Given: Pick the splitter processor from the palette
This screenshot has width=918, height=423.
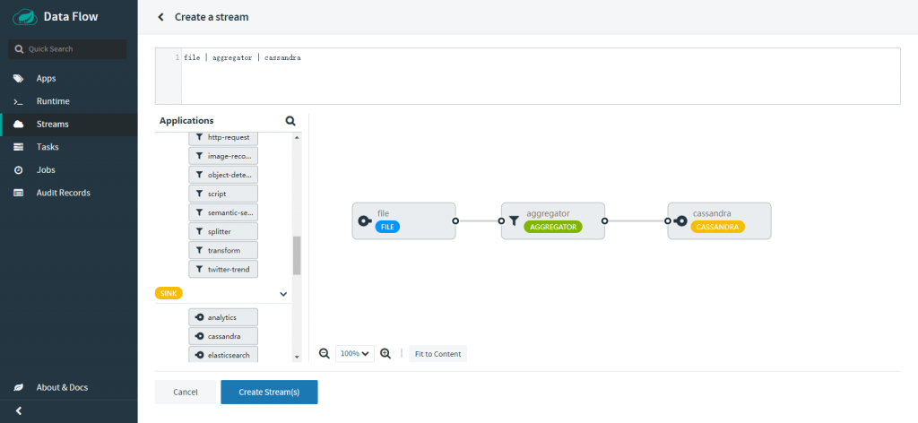Looking at the screenshot, I should (x=223, y=231).
